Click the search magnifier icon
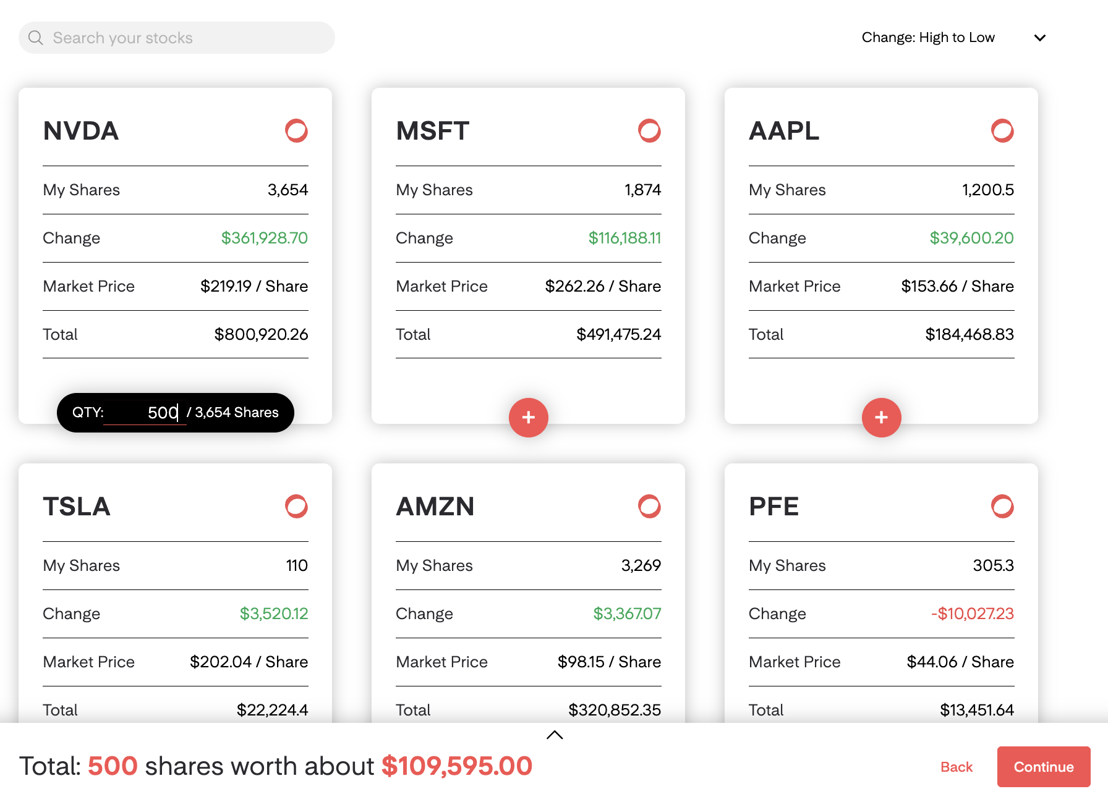This screenshot has height=802, width=1108. click(x=36, y=38)
